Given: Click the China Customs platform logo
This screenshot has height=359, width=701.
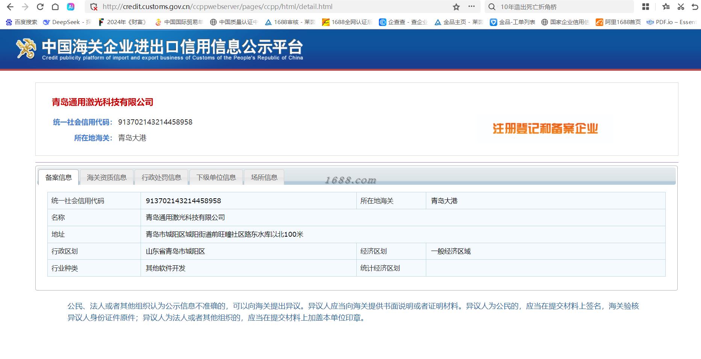Looking at the screenshot, I should 26,49.
